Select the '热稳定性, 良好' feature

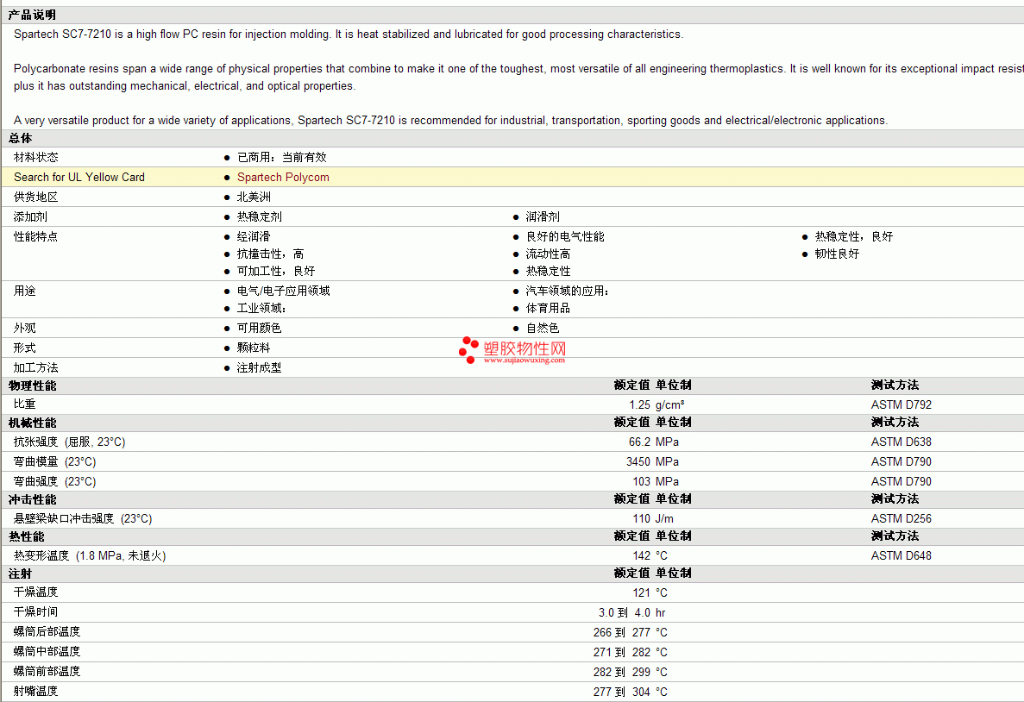853,236
